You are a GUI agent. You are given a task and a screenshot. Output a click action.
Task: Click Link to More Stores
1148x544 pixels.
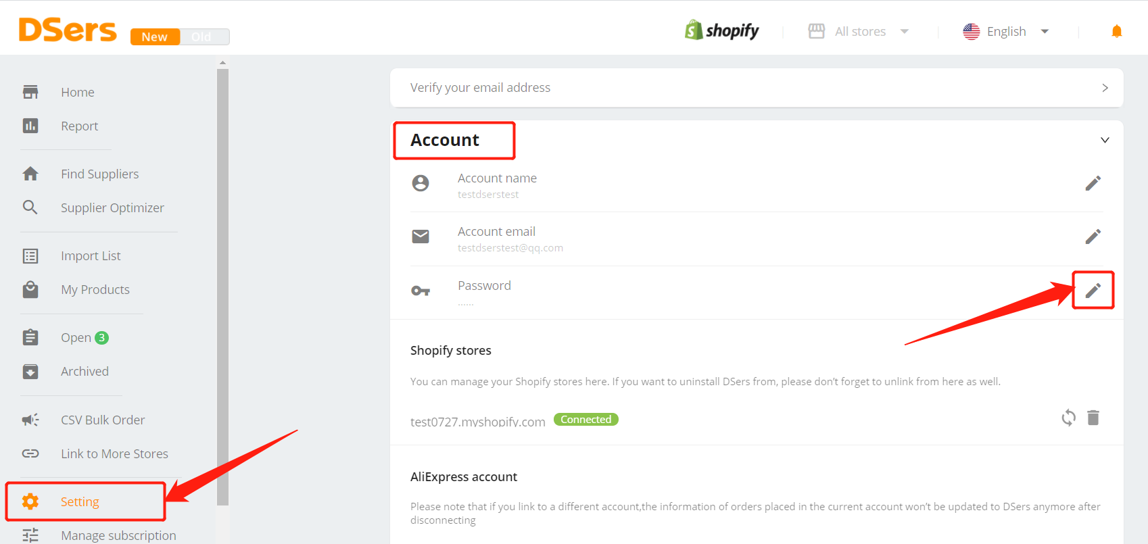tap(114, 454)
